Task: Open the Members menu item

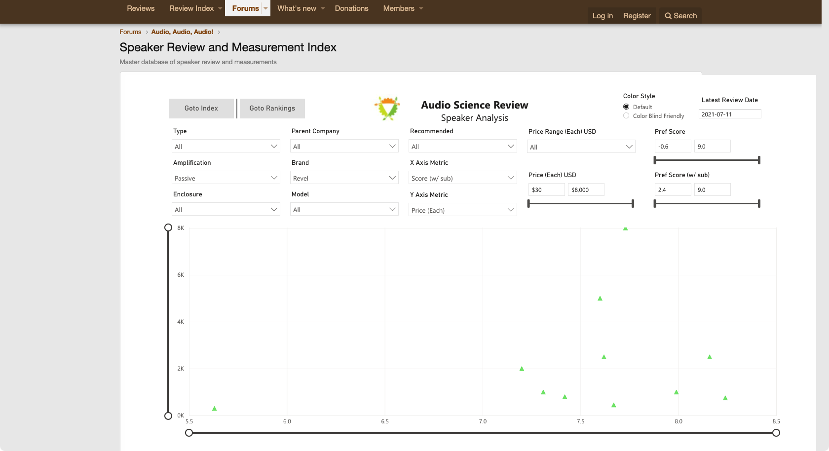Action: (x=399, y=8)
